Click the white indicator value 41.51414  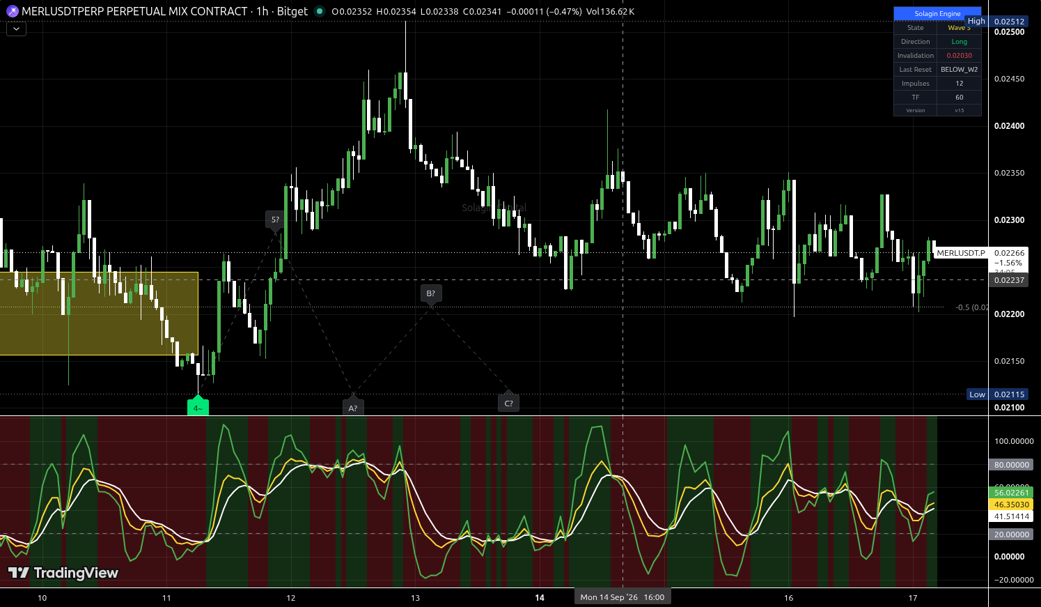[x=1011, y=516]
